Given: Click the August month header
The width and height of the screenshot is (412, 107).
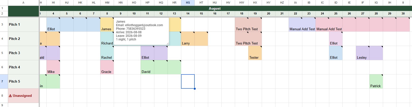Looking at the screenshot, I should 215,8.
